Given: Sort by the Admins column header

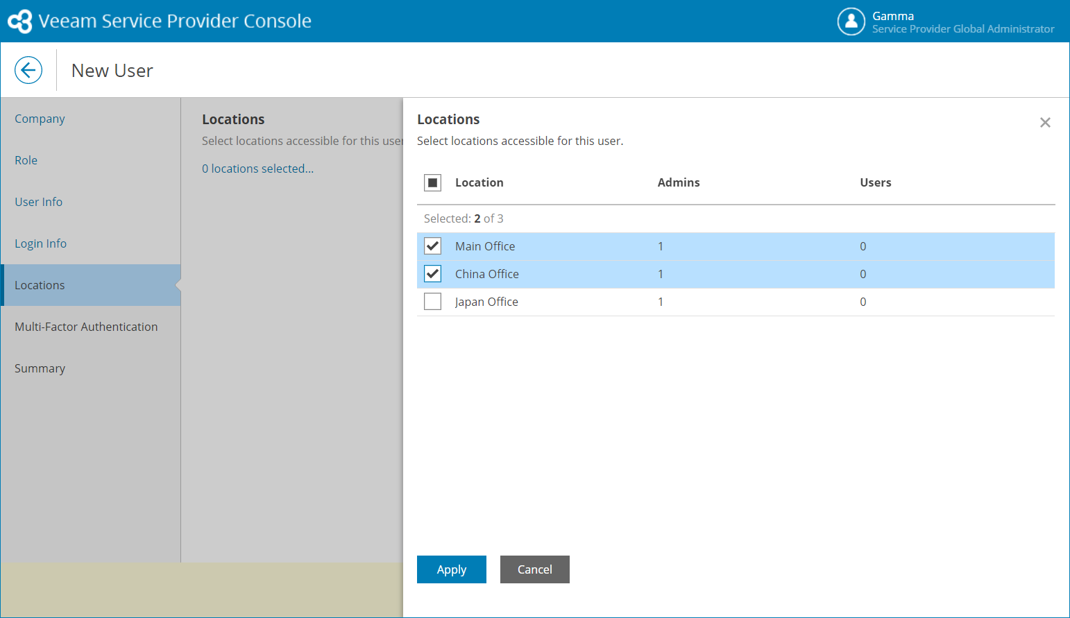Looking at the screenshot, I should click(679, 182).
